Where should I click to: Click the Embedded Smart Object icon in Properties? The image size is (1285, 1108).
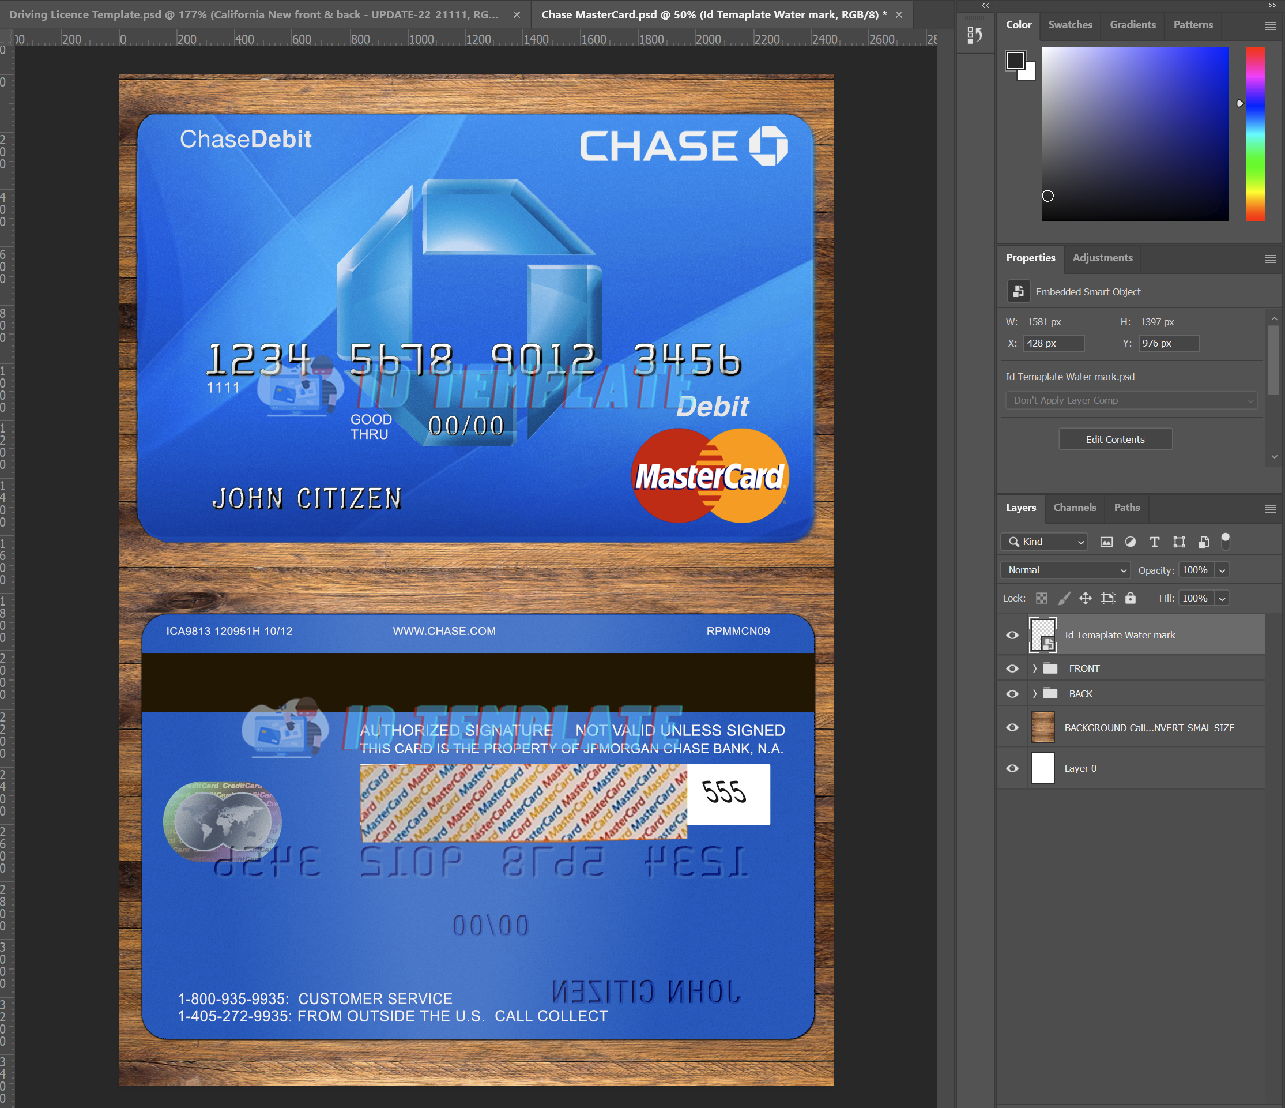(x=1018, y=291)
